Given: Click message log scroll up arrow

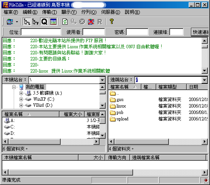Looking at the screenshot, I should (x=205, y=41).
